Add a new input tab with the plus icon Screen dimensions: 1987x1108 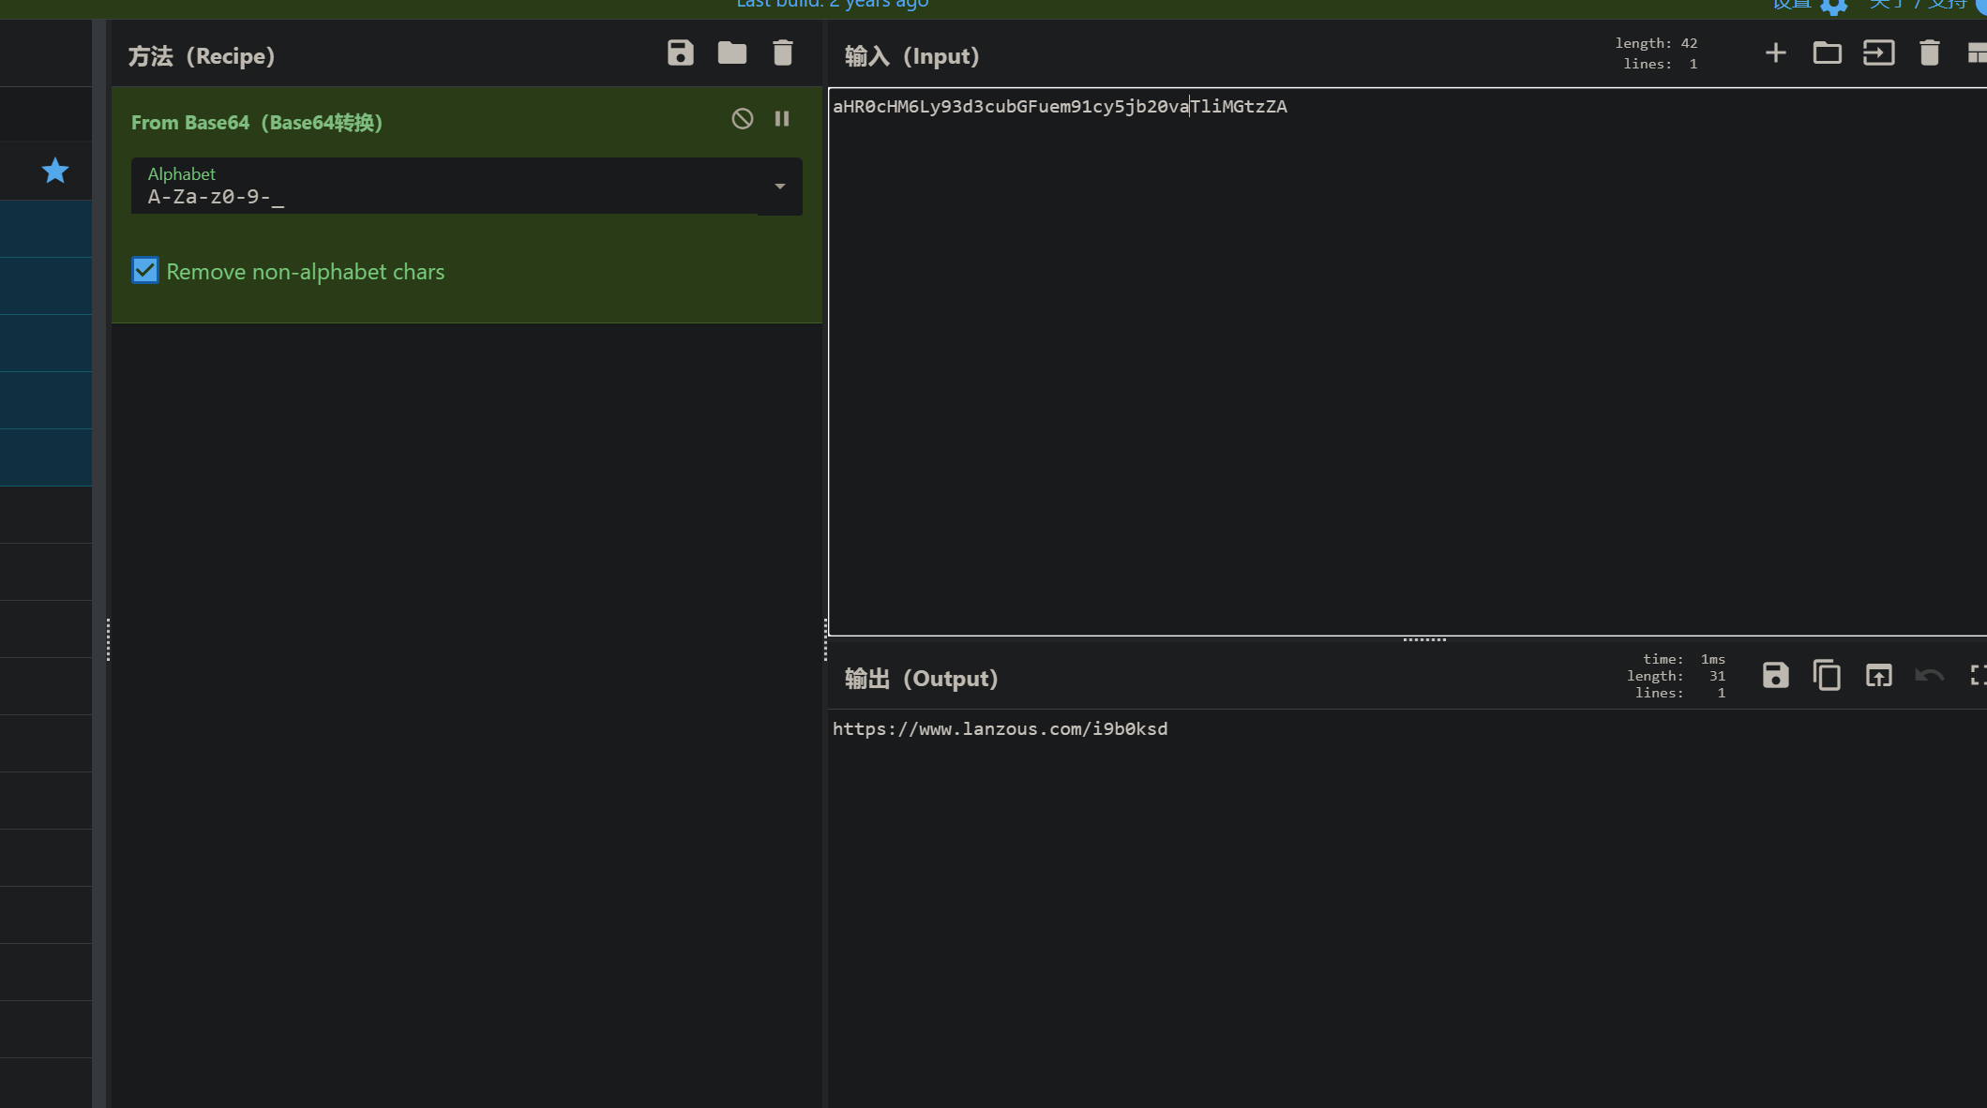(1775, 53)
